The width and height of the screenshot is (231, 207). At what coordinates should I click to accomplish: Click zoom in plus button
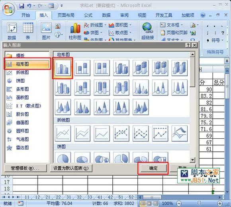click(220, 203)
